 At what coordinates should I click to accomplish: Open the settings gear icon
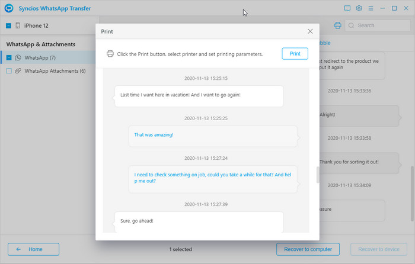click(359, 8)
